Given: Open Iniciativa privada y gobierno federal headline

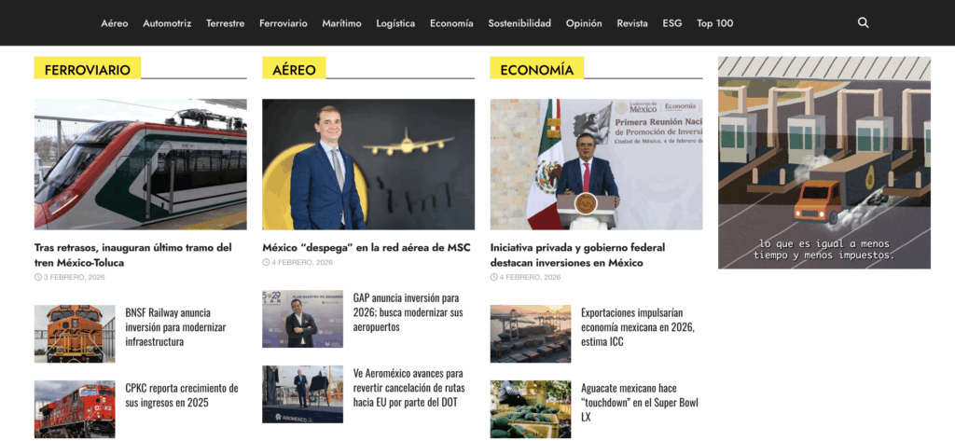Looking at the screenshot, I should 577,255.
